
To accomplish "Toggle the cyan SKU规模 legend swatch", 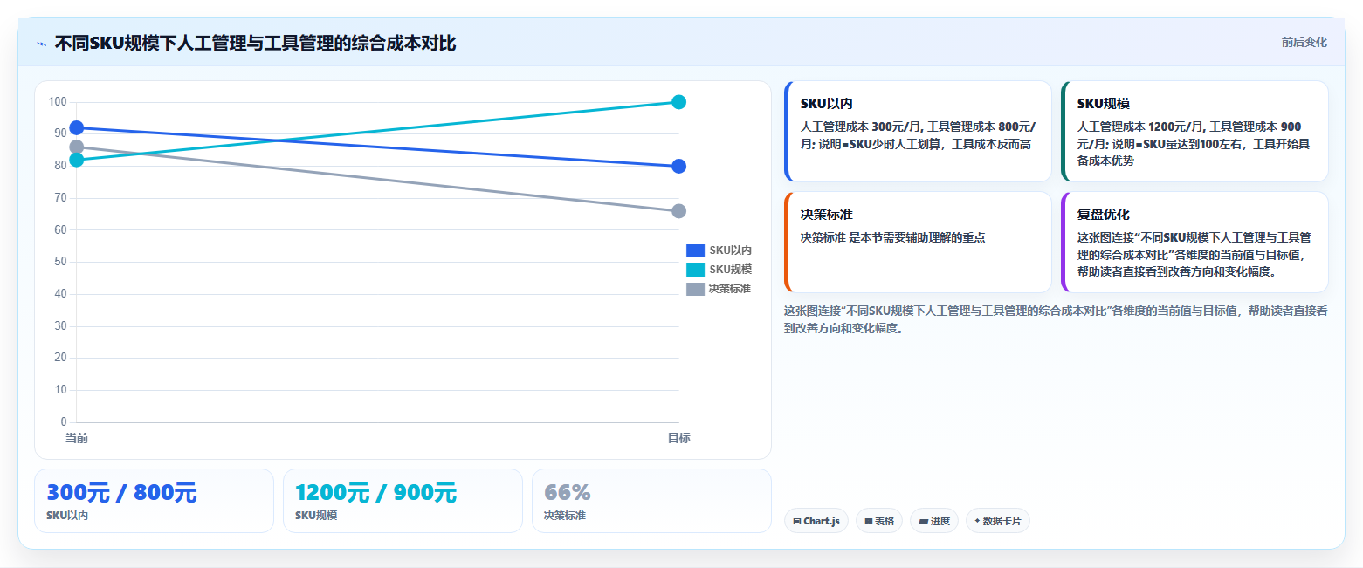I will click(695, 270).
